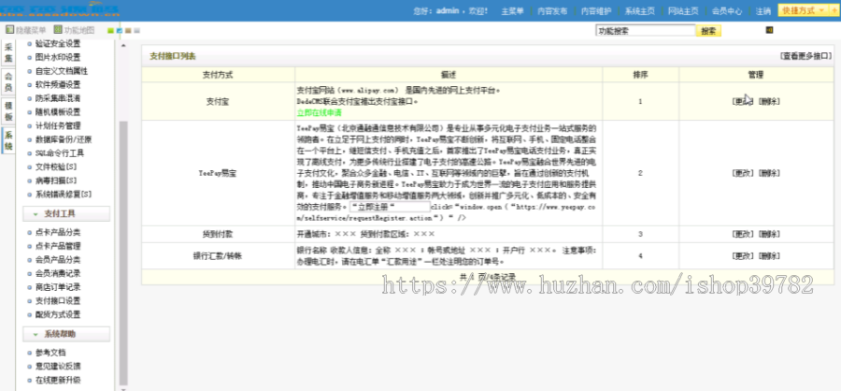
Task: Select the tan skin color swatch
Action: 128,31
